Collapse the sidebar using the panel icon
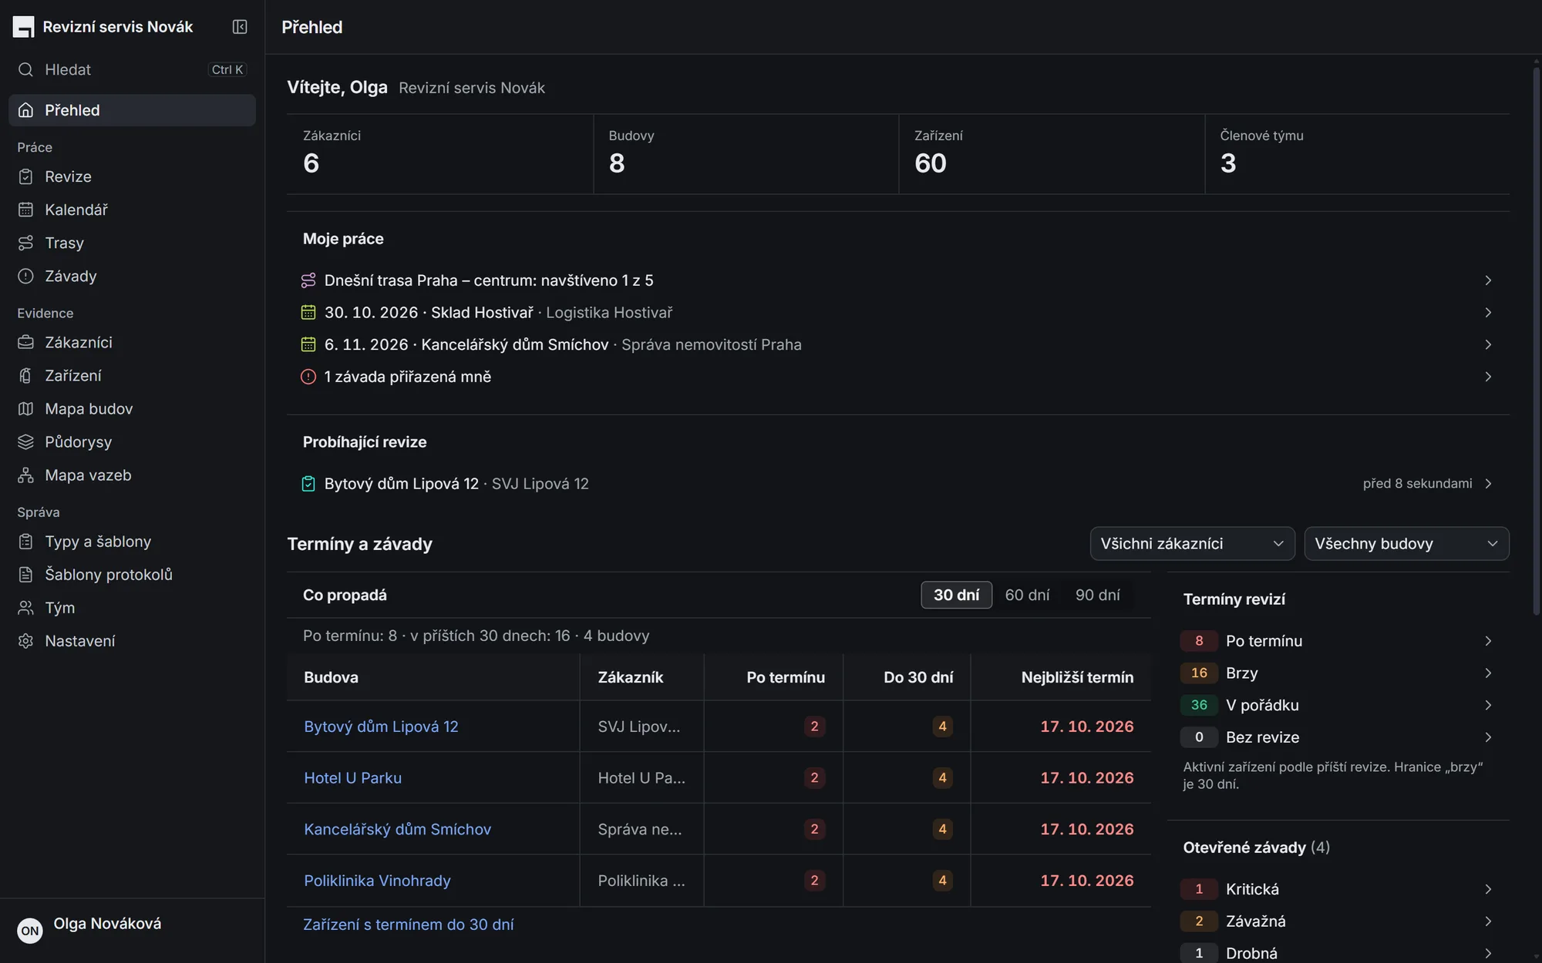The width and height of the screenshot is (1542, 963). pos(240,27)
